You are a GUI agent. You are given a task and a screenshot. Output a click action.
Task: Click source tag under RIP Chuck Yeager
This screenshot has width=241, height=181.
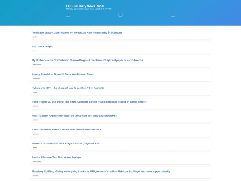(34, 51)
